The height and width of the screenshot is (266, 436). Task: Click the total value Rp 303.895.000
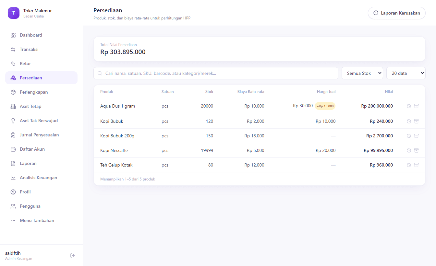coord(123,52)
